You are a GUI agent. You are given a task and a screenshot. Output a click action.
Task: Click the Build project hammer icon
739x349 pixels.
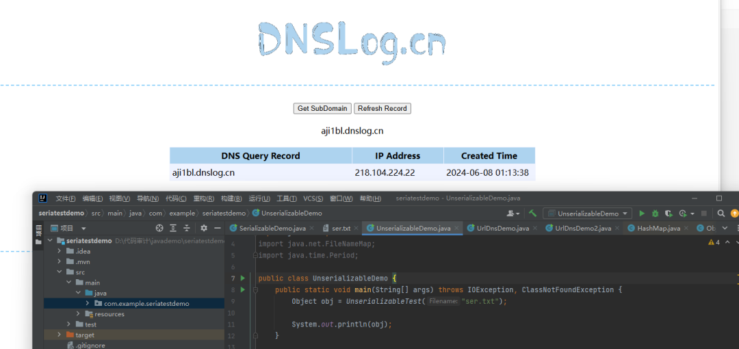pyautogui.click(x=532, y=214)
